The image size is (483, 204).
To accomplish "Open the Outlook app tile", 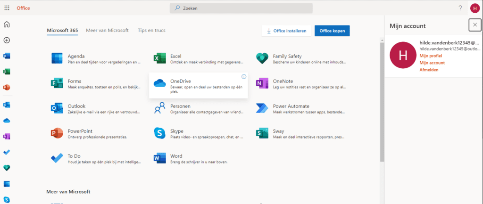I will point(96,108).
